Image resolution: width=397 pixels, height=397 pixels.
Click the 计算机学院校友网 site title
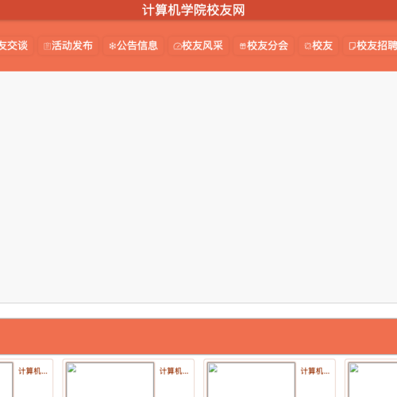pyautogui.click(x=194, y=10)
